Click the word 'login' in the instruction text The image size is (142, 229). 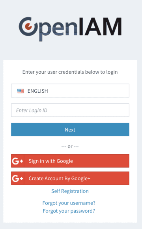(112, 72)
